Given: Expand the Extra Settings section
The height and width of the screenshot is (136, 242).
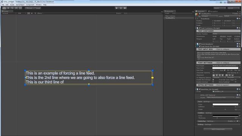Looking at the screenshot, I should pos(219,85).
